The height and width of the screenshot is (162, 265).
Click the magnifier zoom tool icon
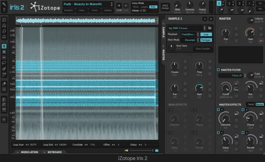pos(4,31)
